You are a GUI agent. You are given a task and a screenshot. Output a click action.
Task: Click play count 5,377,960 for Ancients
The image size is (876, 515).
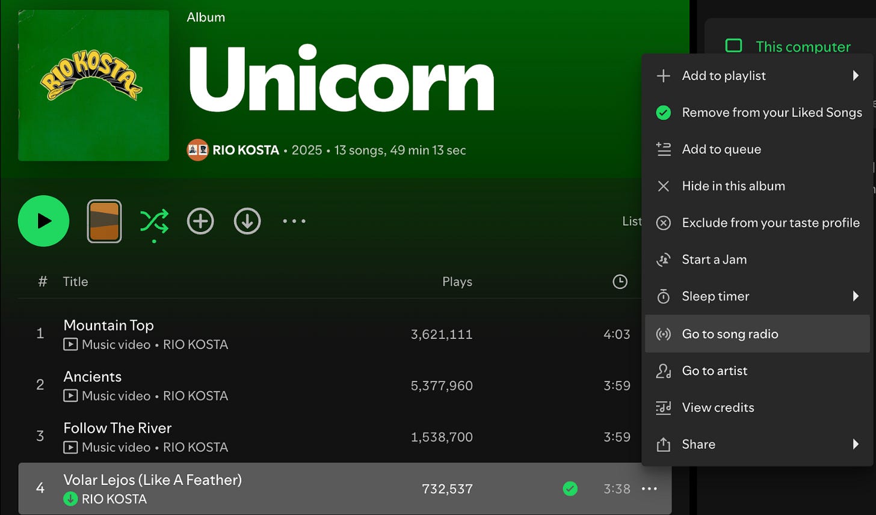[x=442, y=386]
